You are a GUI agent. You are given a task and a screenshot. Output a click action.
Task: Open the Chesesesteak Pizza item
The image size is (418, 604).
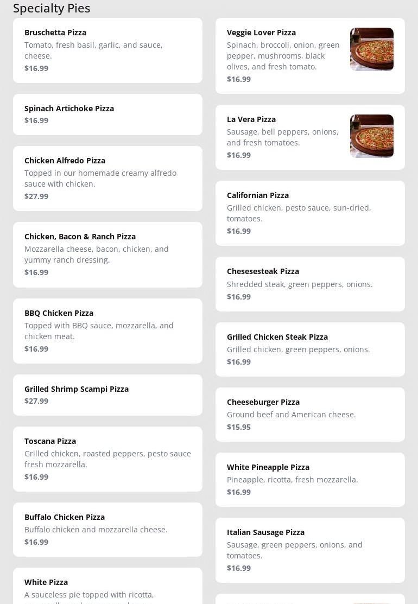tap(310, 284)
